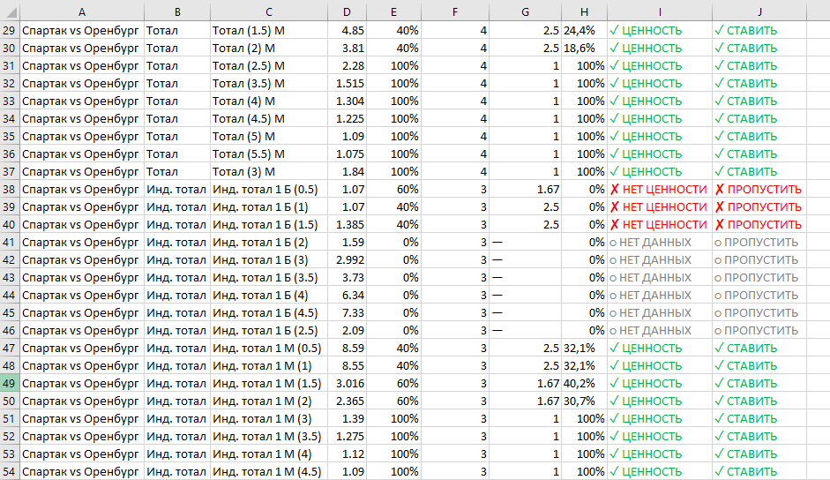830x480 pixels.
Task: Click cell 'Тотал (3) М'
Action: tap(244, 172)
